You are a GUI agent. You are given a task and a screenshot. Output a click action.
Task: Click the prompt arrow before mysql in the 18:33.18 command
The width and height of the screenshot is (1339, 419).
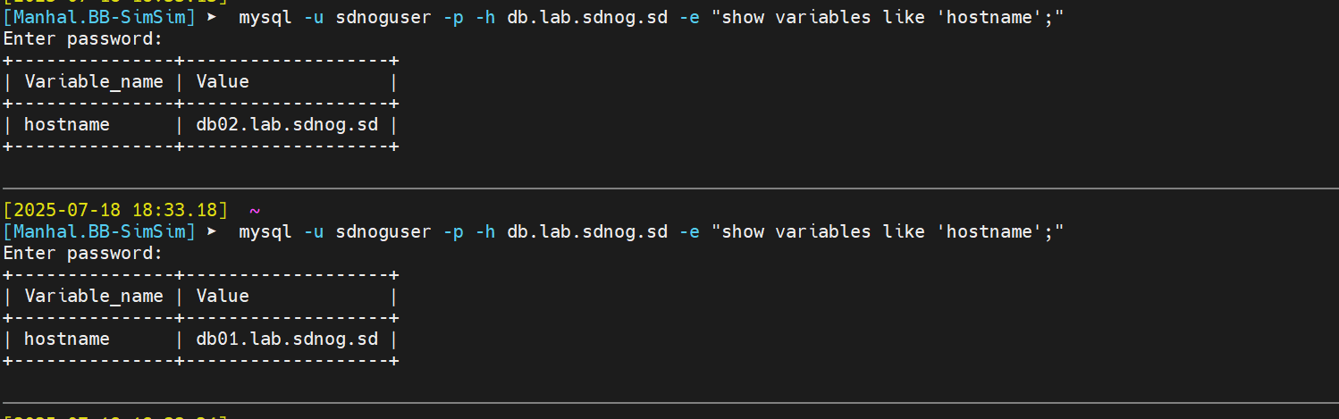[x=212, y=231]
